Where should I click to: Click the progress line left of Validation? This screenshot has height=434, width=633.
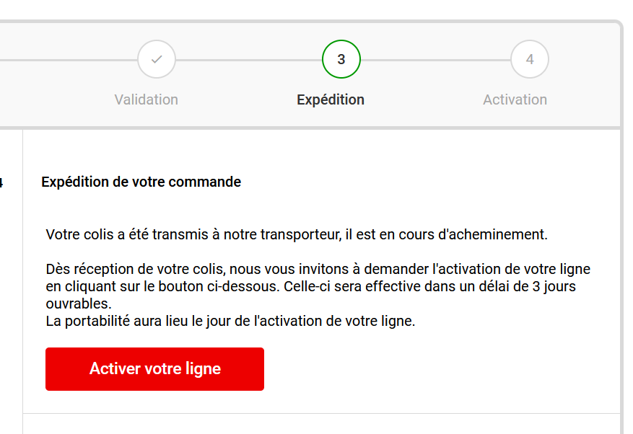click(69, 60)
